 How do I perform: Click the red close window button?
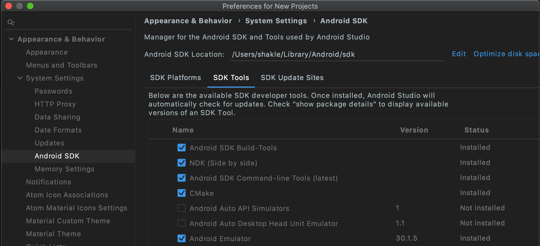[9, 6]
